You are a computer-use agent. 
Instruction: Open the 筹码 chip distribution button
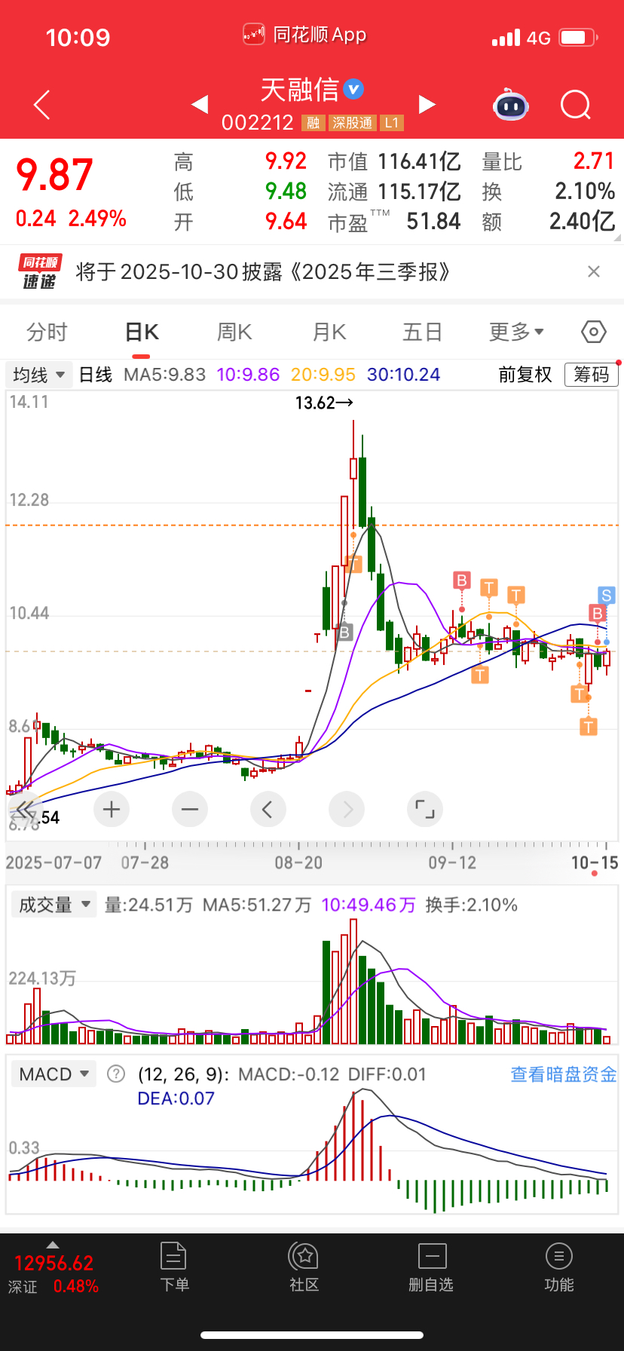(x=591, y=375)
